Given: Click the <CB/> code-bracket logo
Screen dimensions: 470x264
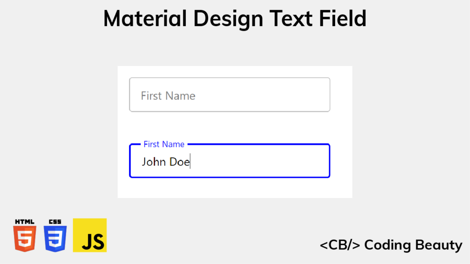Looking at the screenshot, I should (341, 245).
